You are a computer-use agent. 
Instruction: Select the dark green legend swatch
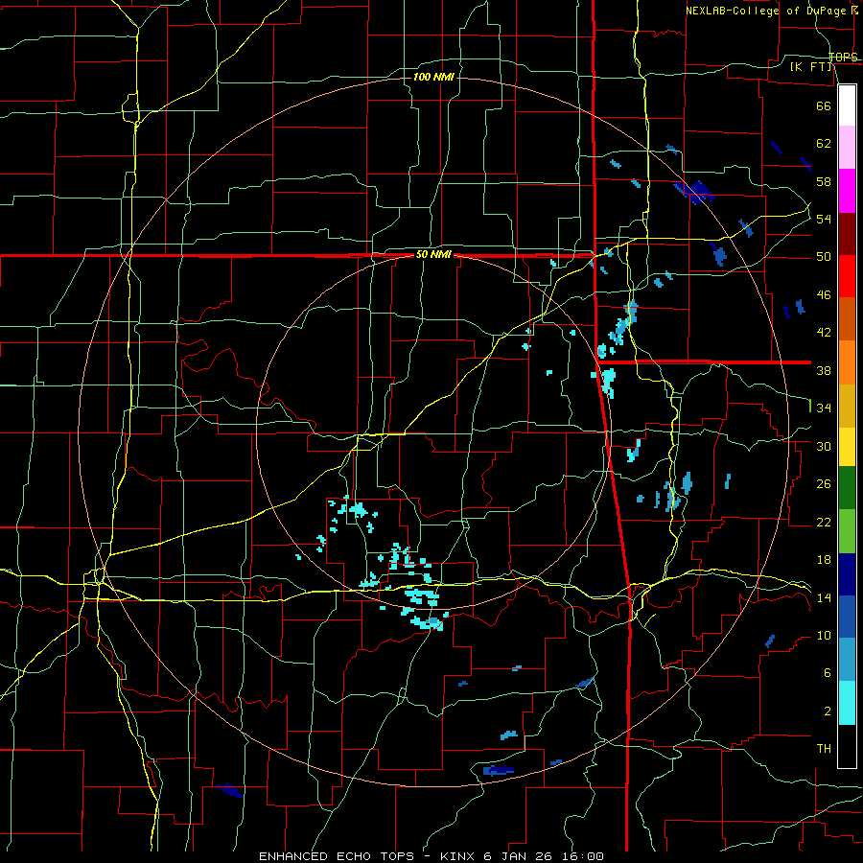[x=847, y=488]
